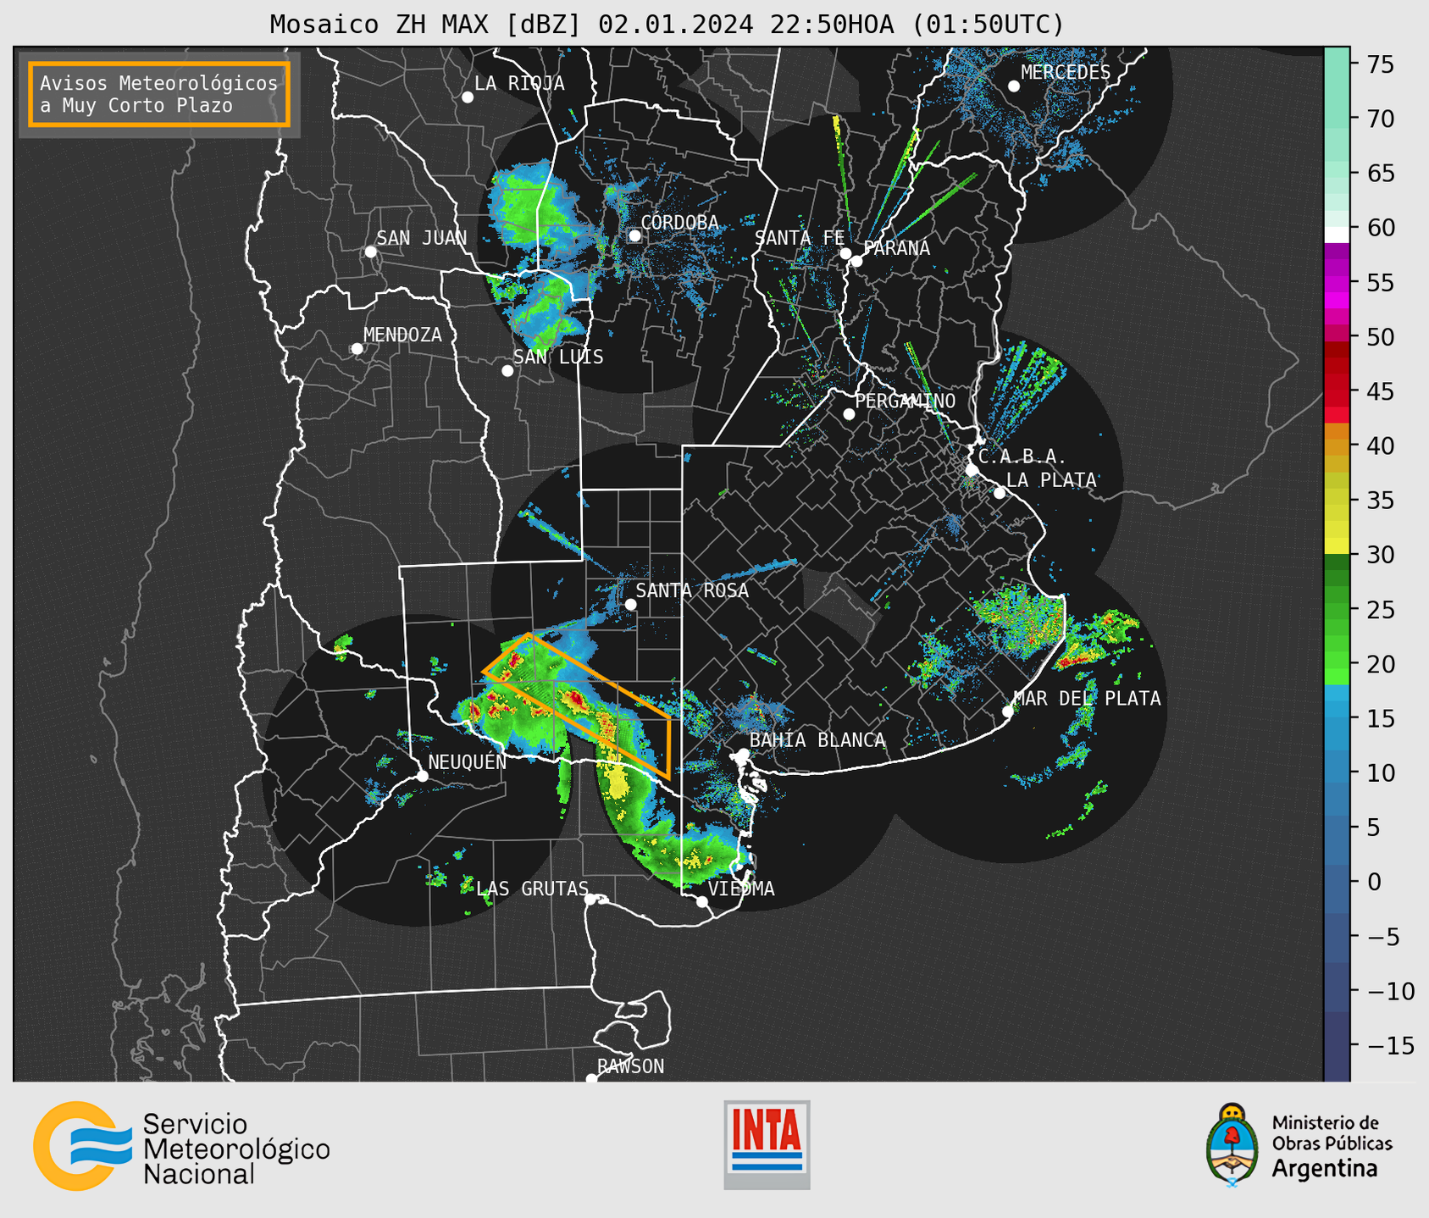Click the 55 dBZ magenta color band
This screenshot has width=1429, height=1218.
click(1337, 282)
